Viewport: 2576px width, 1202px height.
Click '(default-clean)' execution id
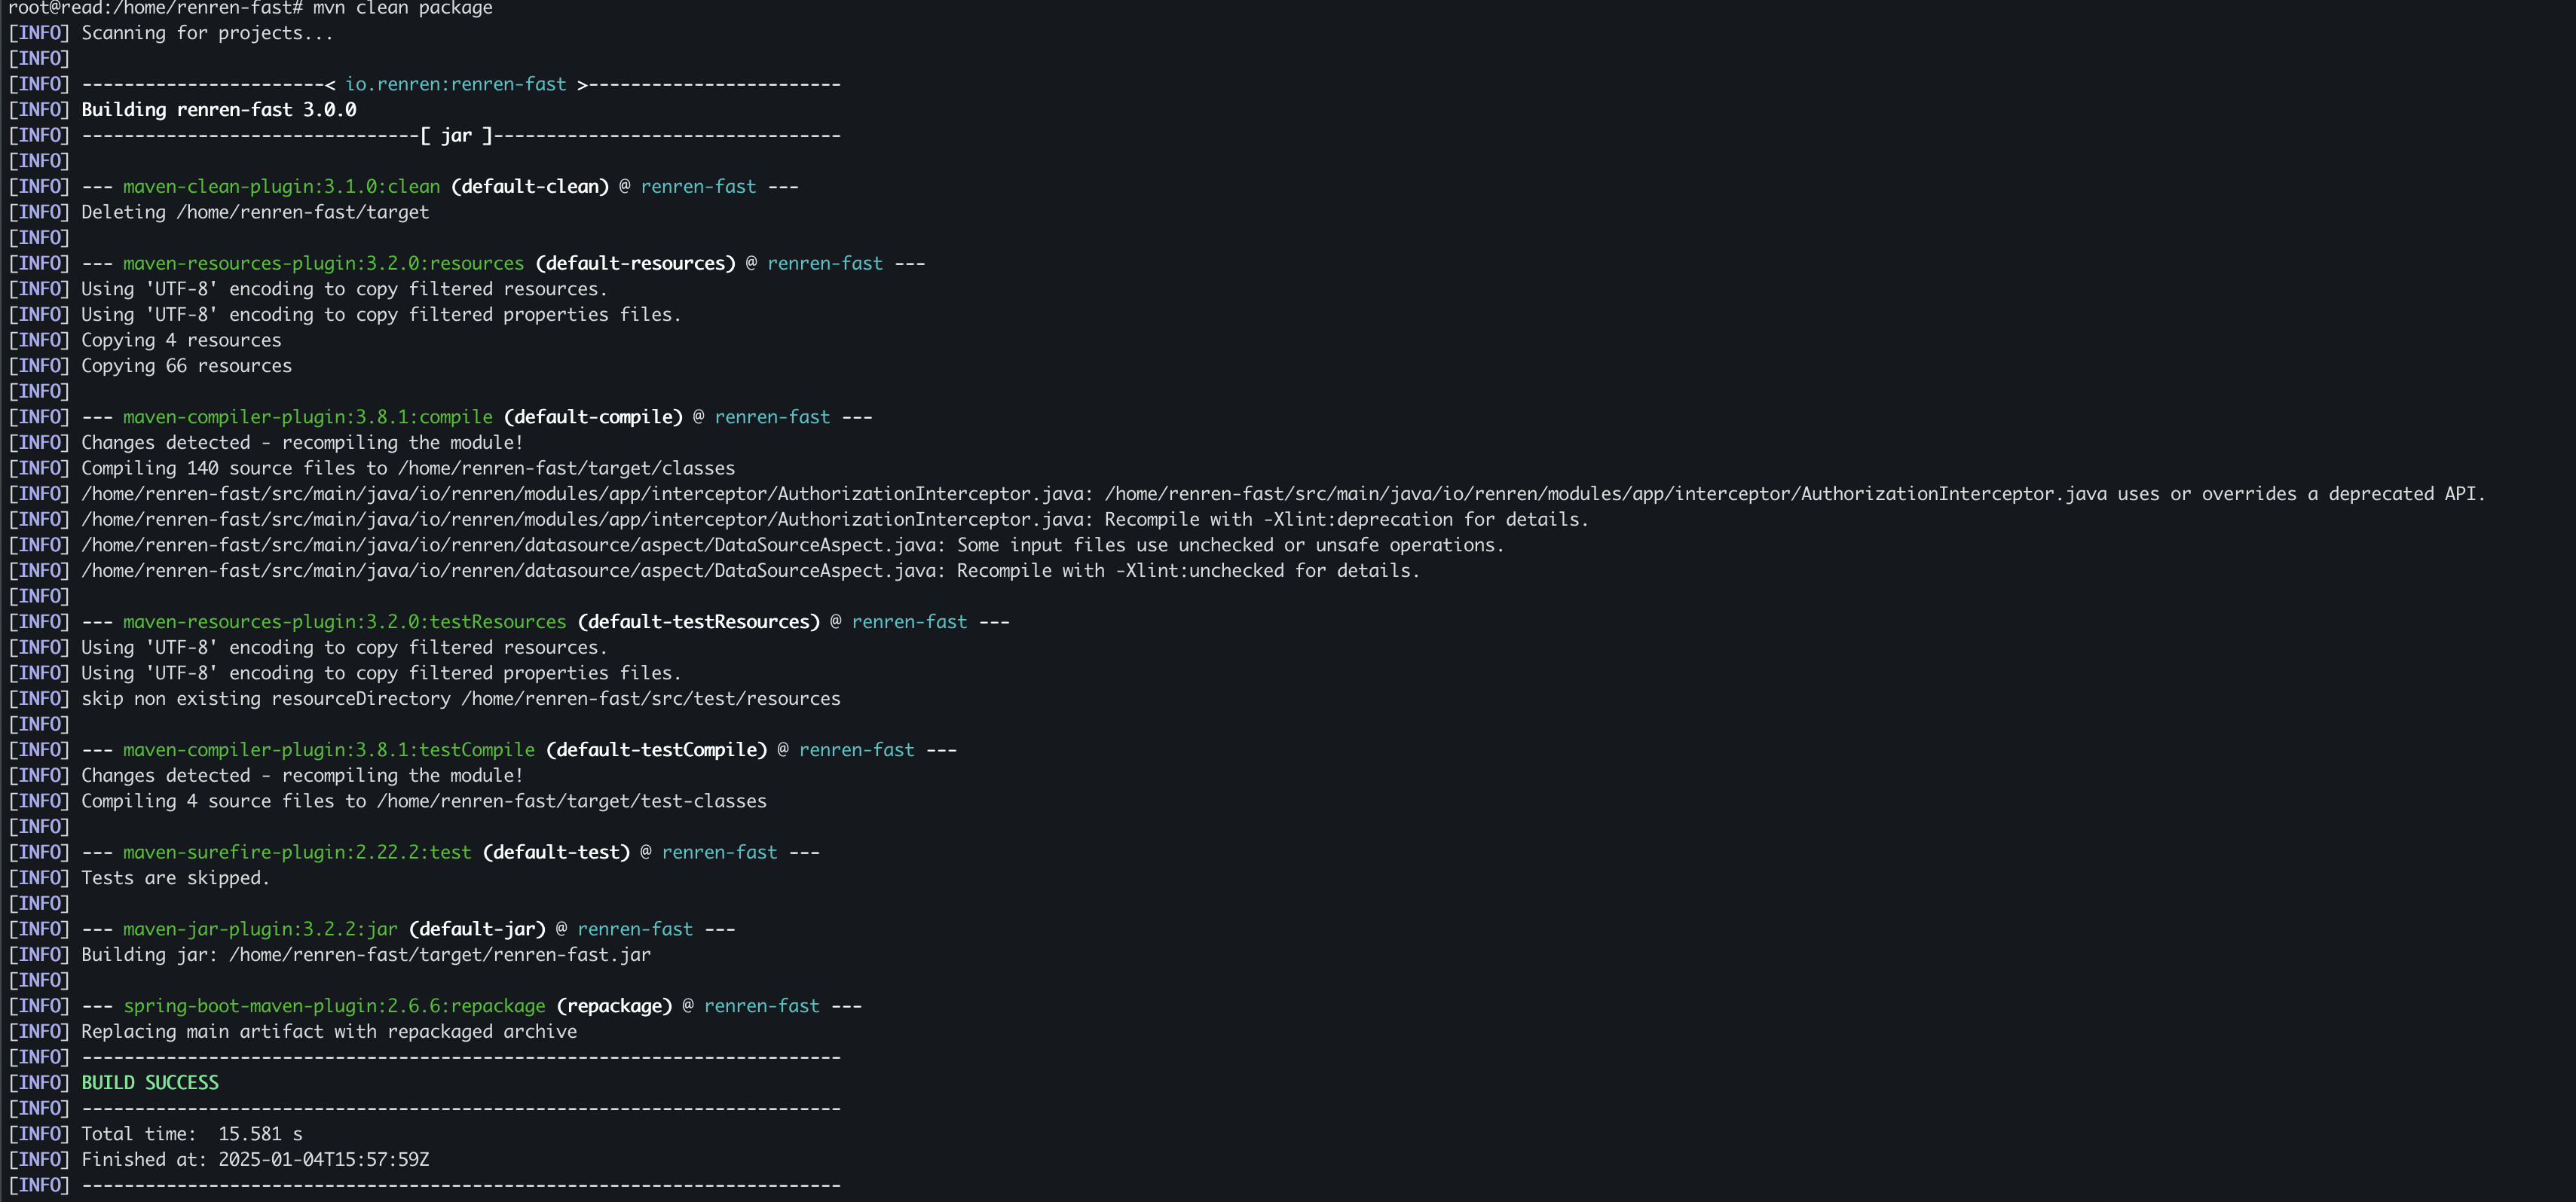[530, 187]
